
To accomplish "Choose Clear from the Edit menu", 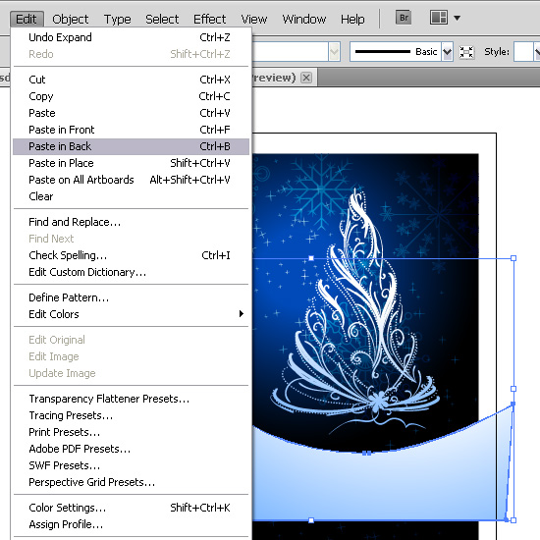I will coord(131,196).
